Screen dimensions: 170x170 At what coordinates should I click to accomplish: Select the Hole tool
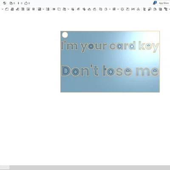(34, 9)
